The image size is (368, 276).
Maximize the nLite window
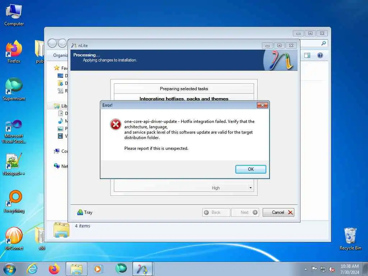(x=279, y=46)
